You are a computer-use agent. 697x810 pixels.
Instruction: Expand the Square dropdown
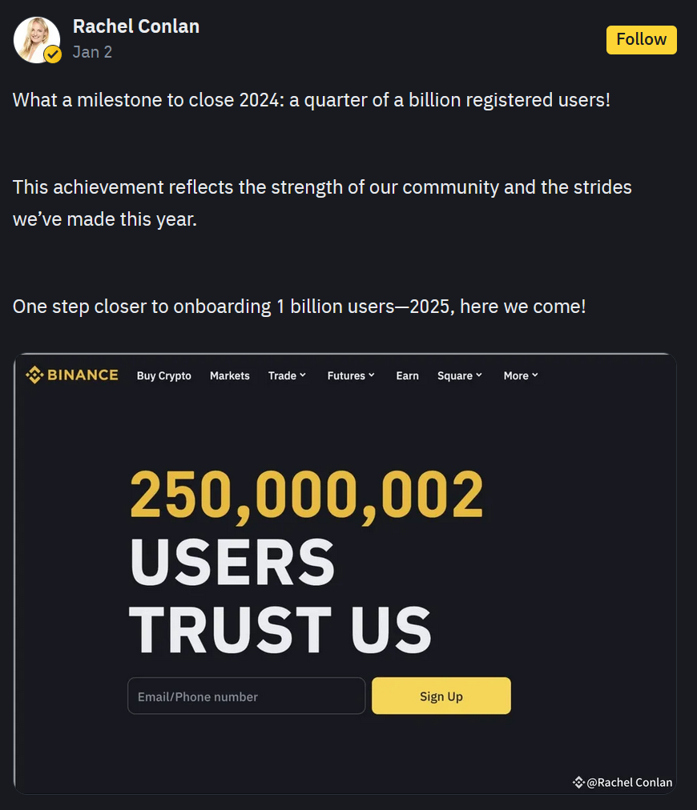click(x=460, y=376)
